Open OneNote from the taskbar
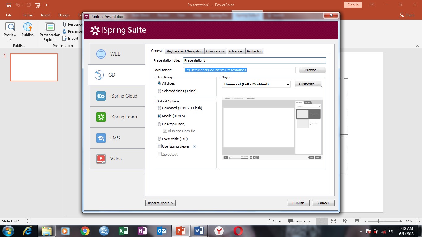Screen dimensions: 422x237 [142, 231]
